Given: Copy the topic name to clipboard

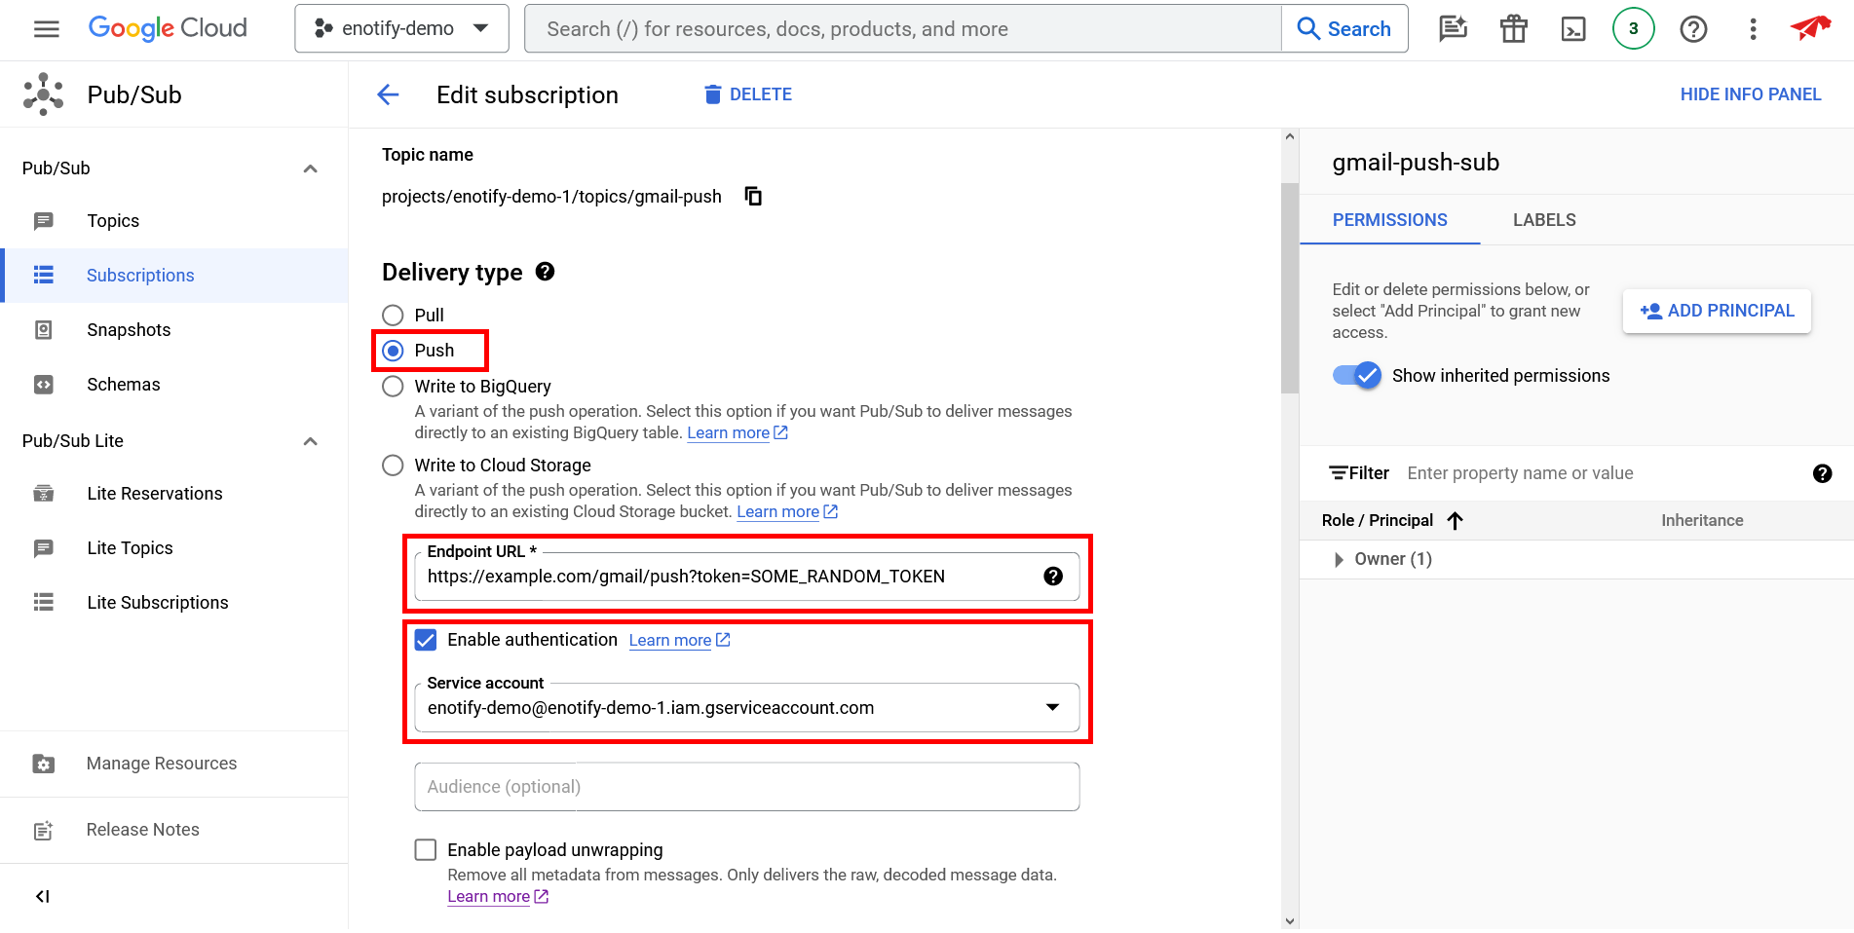Looking at the screenshot, I should pyautogui.click(x=753, y=197).
